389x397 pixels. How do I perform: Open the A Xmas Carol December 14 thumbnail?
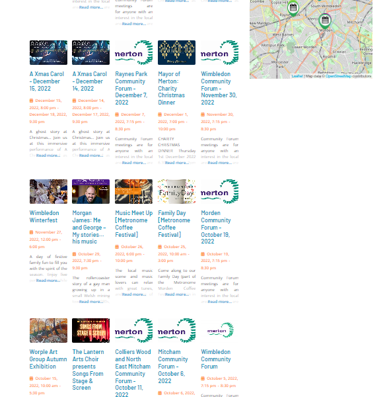pos(90,52)
